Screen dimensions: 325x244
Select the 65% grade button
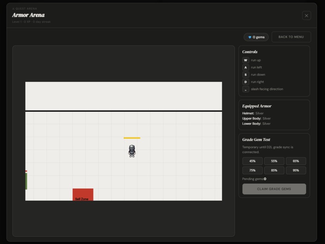click(296, 161)
